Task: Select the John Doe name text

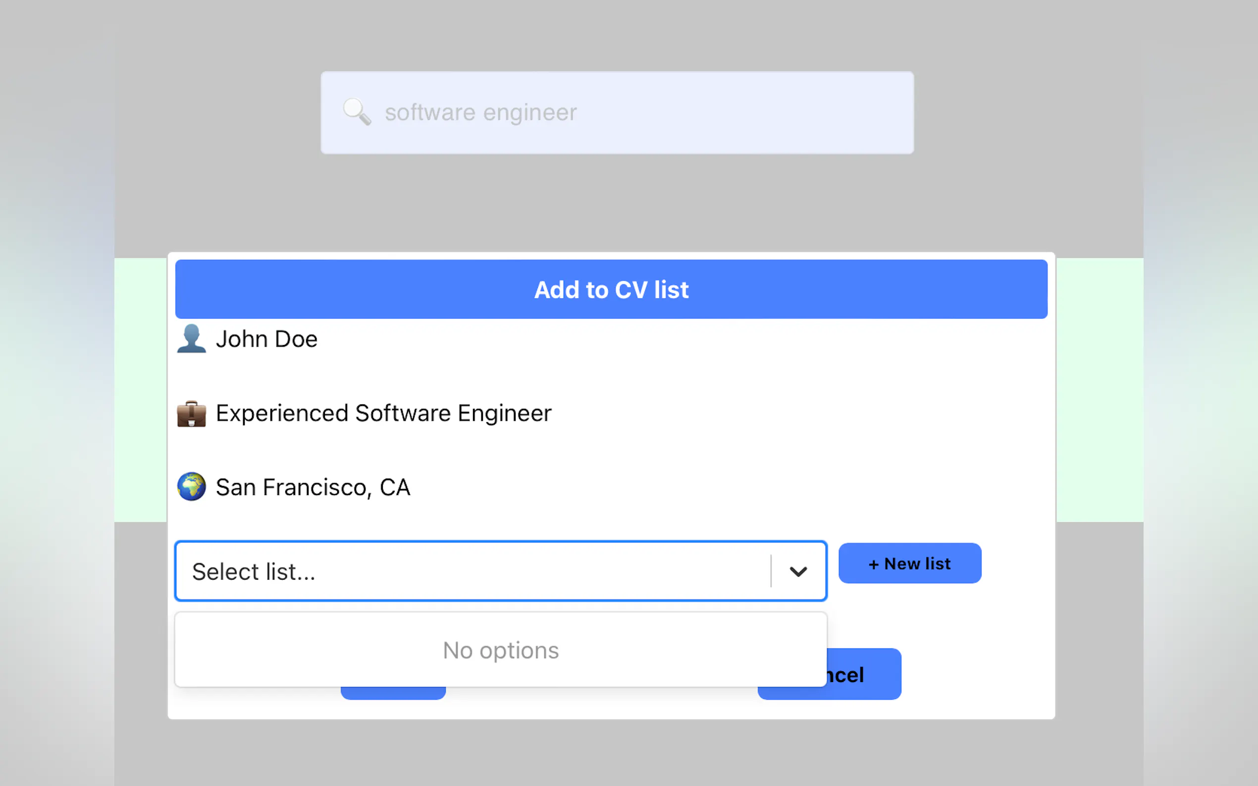Action: tap(266, 339)
